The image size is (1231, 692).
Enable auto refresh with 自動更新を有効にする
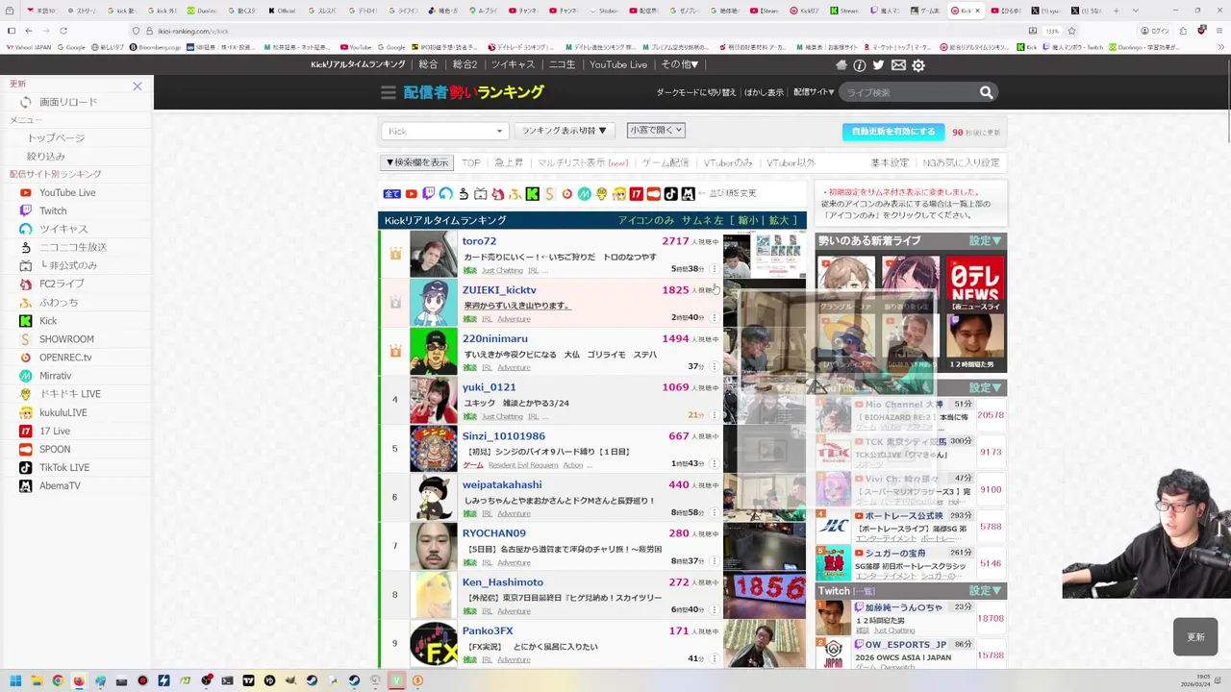(893, 132)
